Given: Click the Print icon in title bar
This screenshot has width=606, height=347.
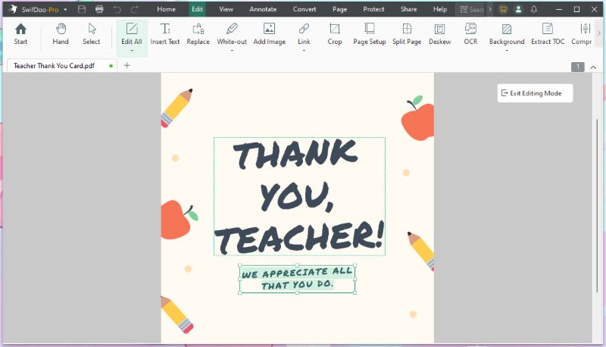Looking at the screenshot, I should click(99, 9).
